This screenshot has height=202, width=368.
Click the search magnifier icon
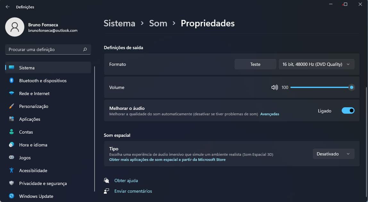click(85, 49)
